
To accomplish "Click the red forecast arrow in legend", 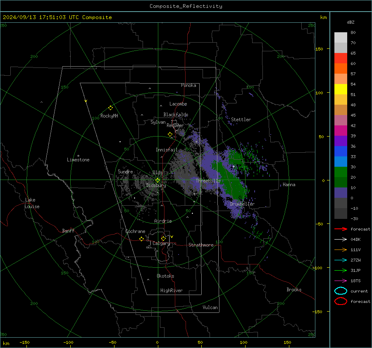I will point(341,229).
